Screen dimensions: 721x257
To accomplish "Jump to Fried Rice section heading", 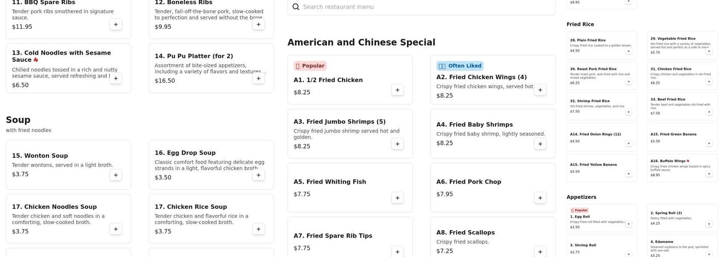I will (x=580, y=24).
